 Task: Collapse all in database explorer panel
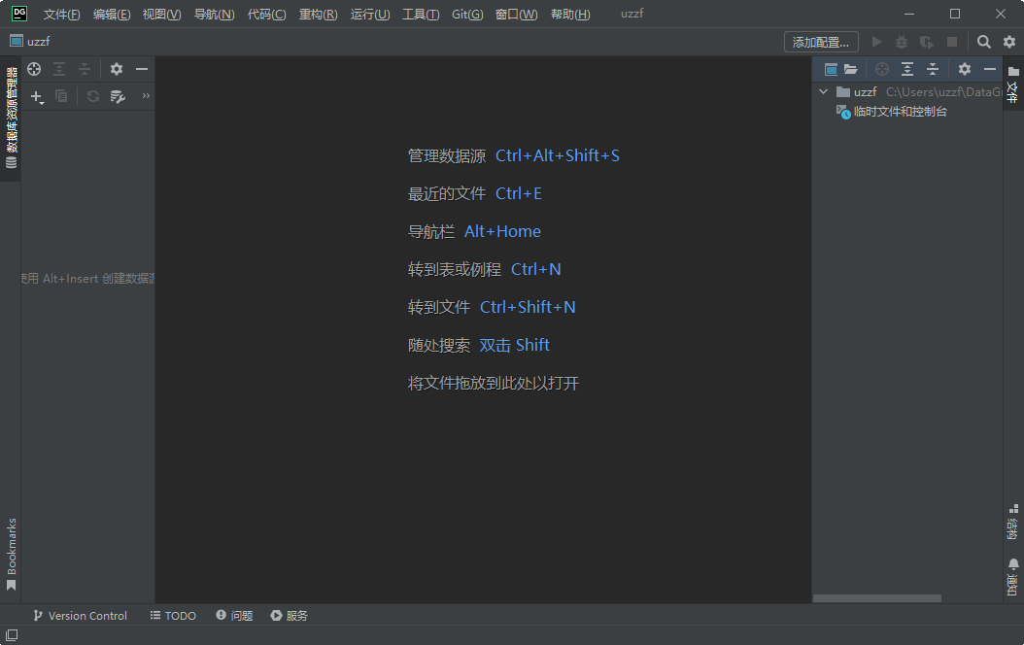pyautogui.click(x=85, y=69)
